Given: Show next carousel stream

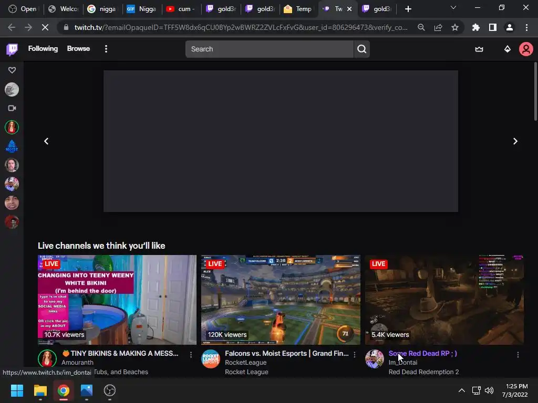Looking at the screenshot, I should (515, 141).
